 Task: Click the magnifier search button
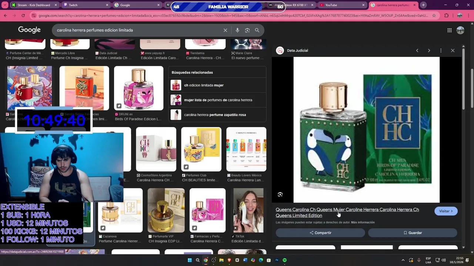coord(257,30)
